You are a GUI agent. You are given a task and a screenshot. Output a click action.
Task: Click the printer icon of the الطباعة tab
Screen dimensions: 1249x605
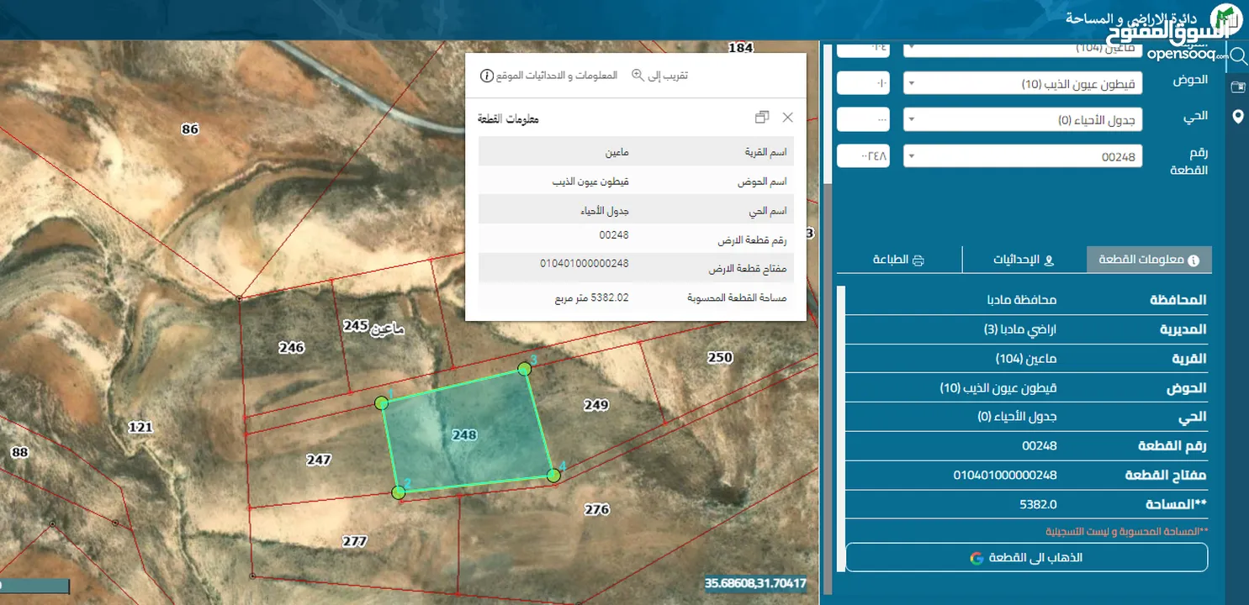(x=918, y=260)
